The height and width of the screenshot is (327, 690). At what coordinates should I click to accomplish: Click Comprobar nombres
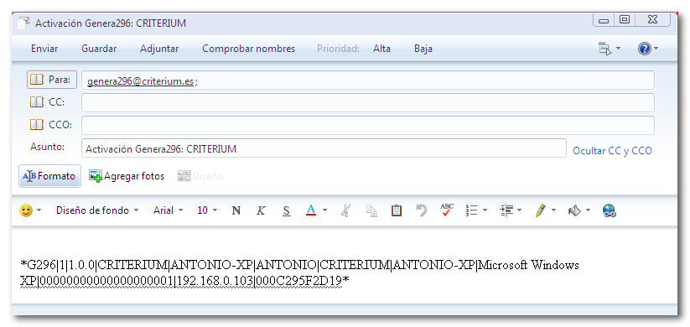[249, 49]
